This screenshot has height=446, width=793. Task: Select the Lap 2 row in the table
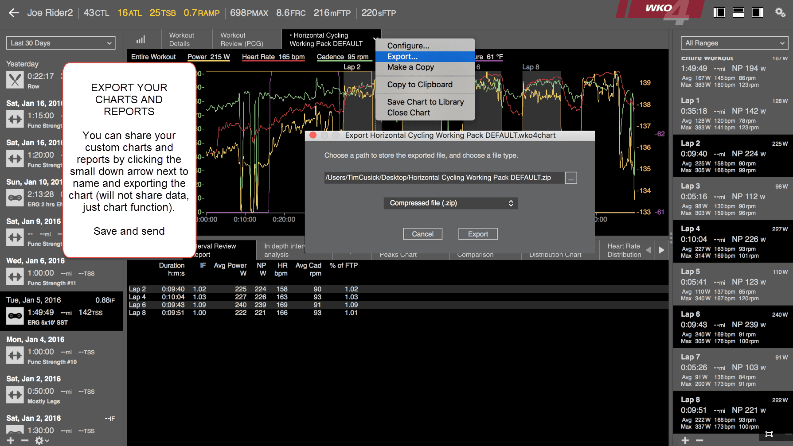coord(398,289)
